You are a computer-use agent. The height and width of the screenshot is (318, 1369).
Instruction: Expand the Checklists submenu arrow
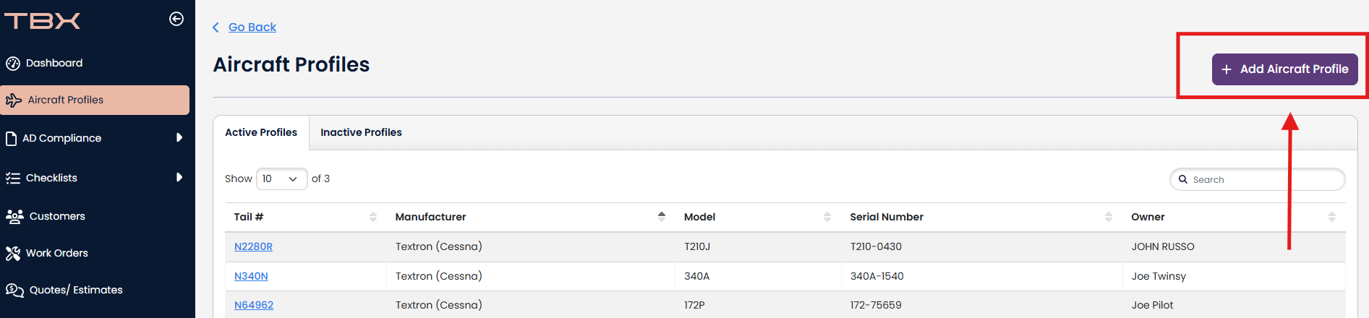[x=179, y=177]
